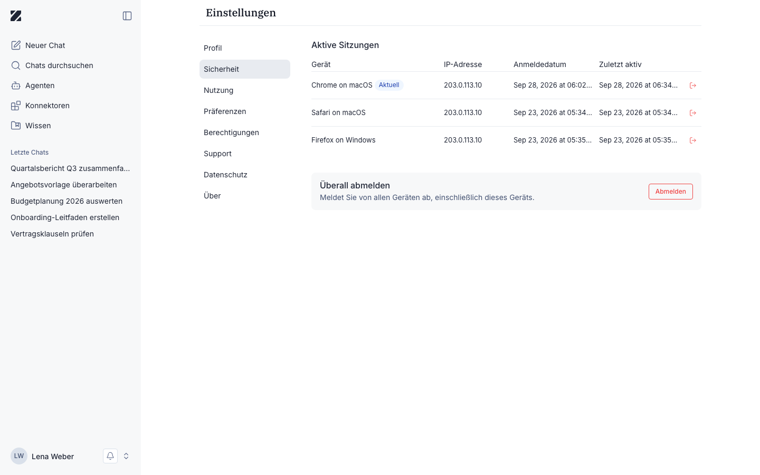The image size is (760, 475).
Task: Click the IP-Adresse column header
Action: pos(463,64)
